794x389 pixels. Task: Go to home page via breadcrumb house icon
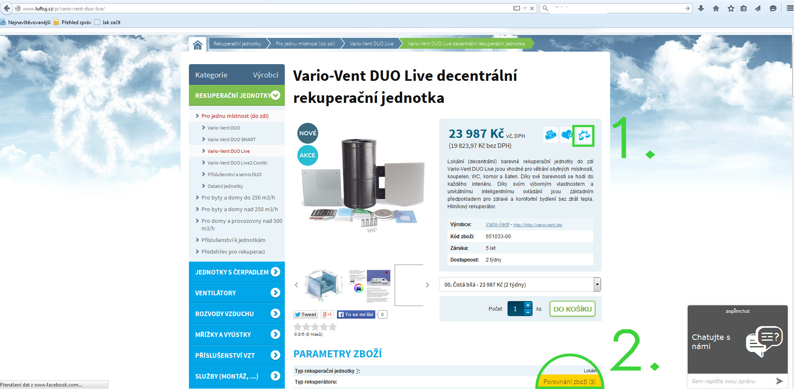(198, 44)
